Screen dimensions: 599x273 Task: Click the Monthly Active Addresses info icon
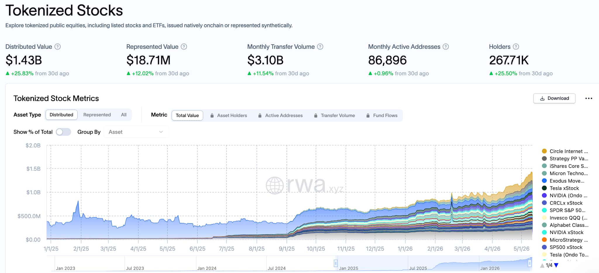click(x=446, y=47)
